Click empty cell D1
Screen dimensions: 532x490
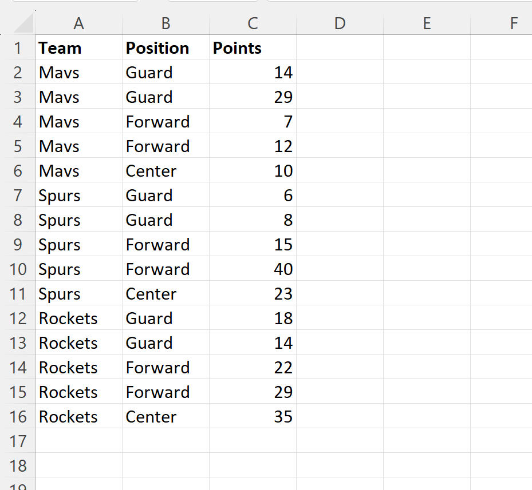(340, 47)
